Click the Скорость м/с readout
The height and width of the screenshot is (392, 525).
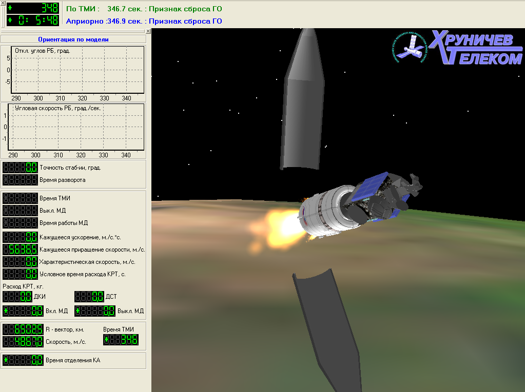[x=21, y=342]
